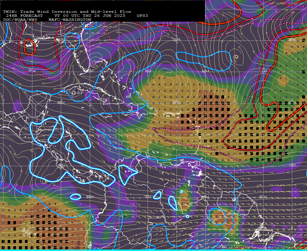Select the "60W" label in the Atlantic near 25N

point(206,71)
